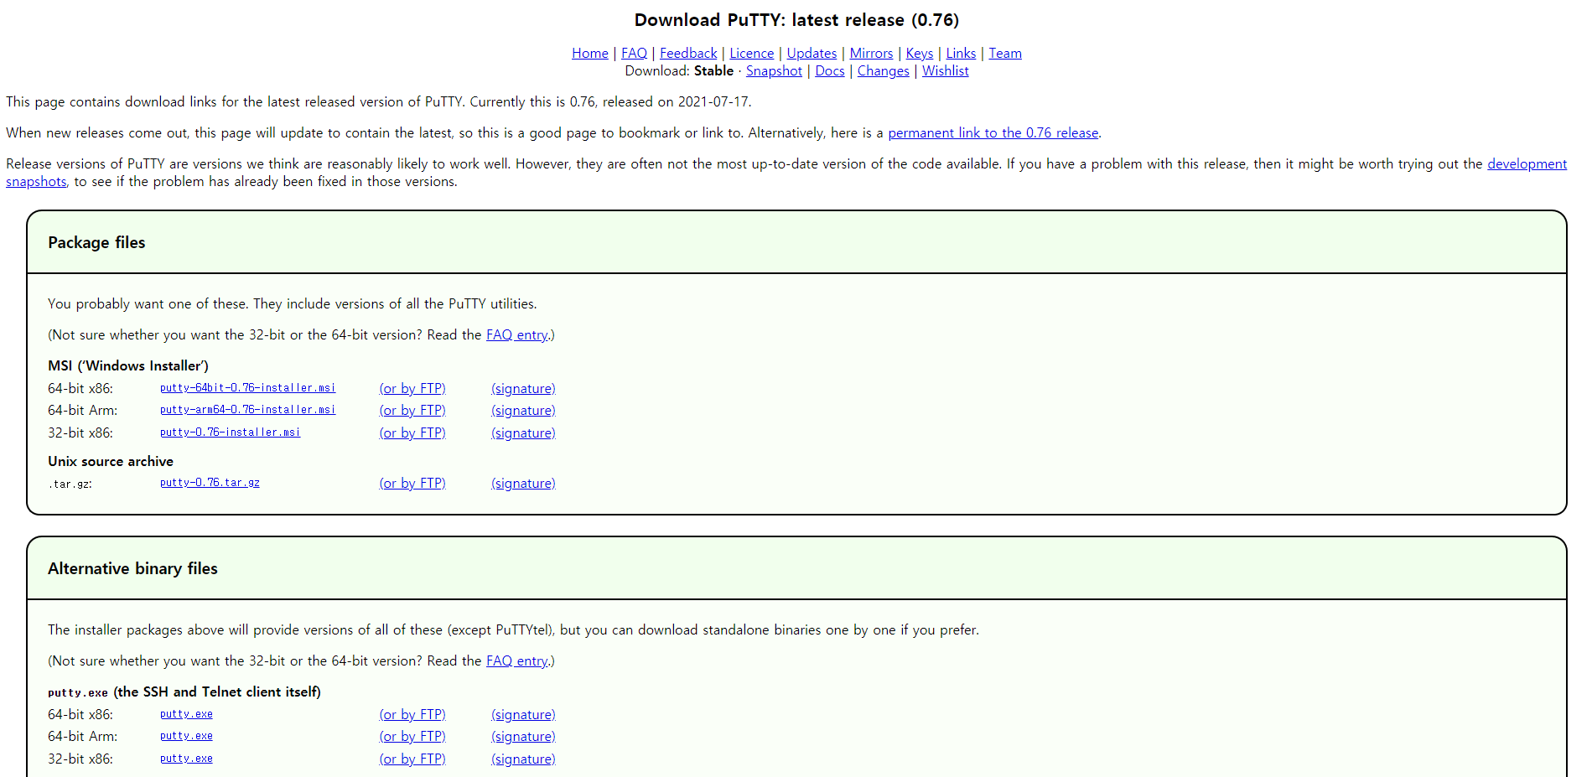Follow permanent link to the 0.76 release
The image size is (1592, 777).
click(993, 133)
